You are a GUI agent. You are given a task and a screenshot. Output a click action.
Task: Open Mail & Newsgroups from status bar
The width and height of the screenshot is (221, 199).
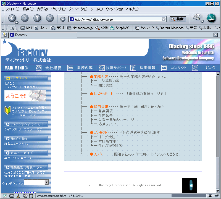coord(12,196)
